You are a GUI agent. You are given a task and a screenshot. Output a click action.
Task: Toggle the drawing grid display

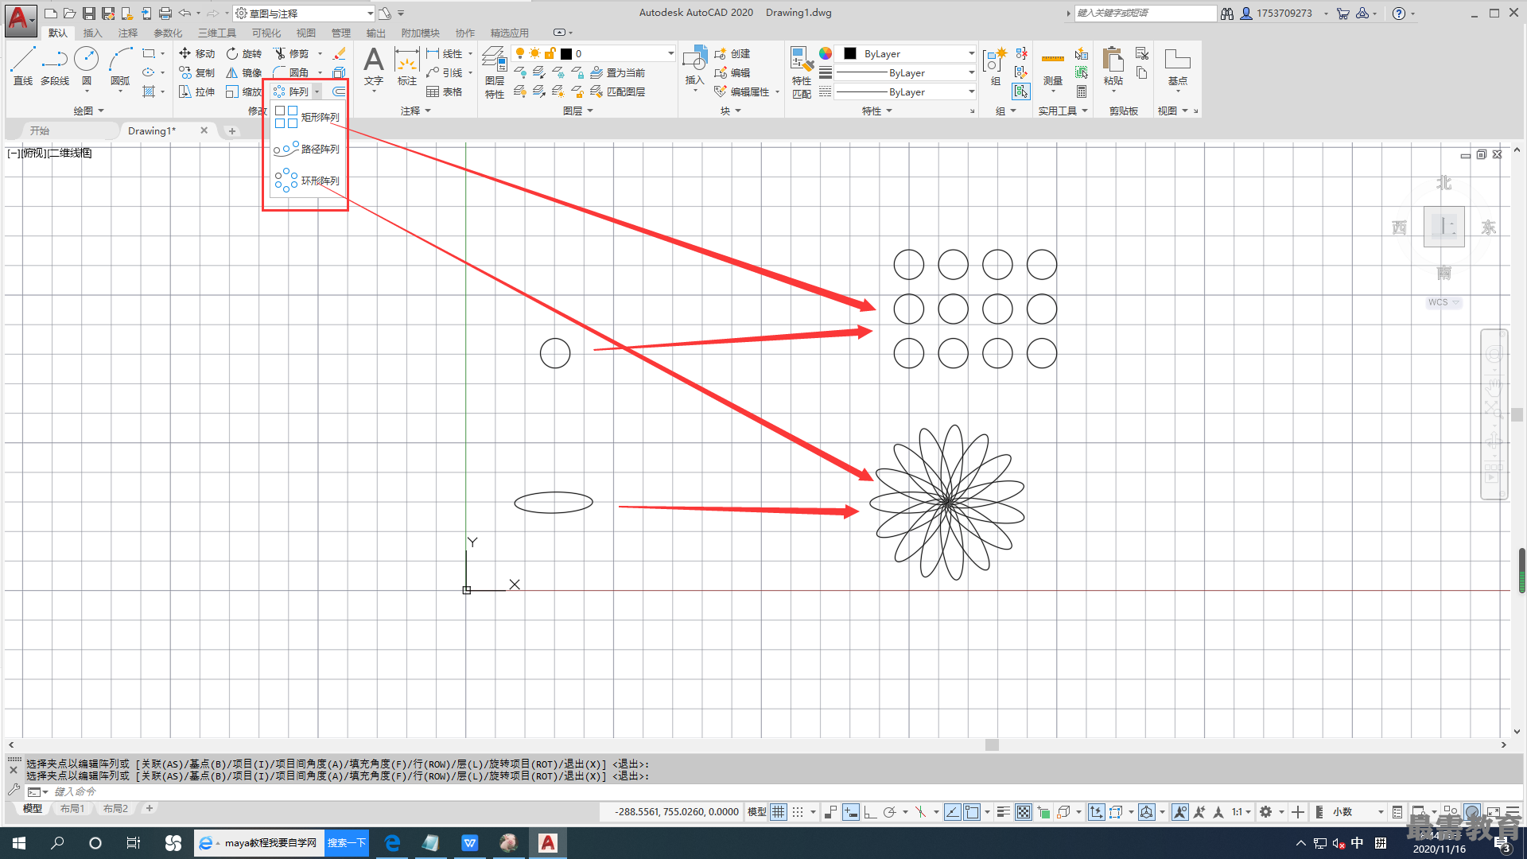point(779,812)
